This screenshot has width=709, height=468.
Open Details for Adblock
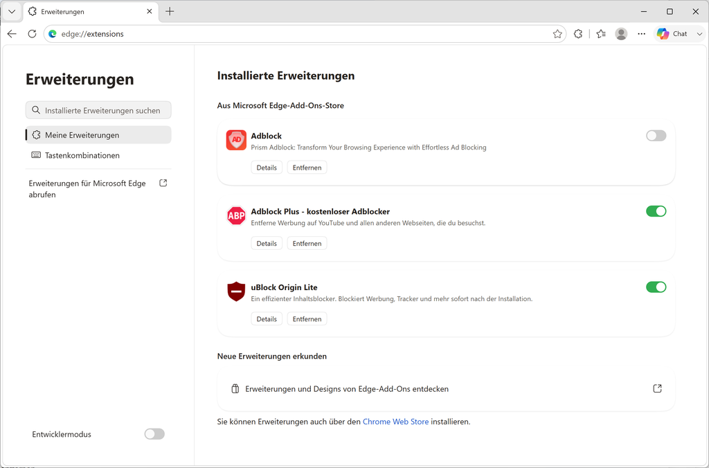click(267, 168)
